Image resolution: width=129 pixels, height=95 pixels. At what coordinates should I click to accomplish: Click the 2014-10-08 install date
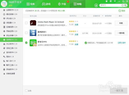[x=97, y=33]
